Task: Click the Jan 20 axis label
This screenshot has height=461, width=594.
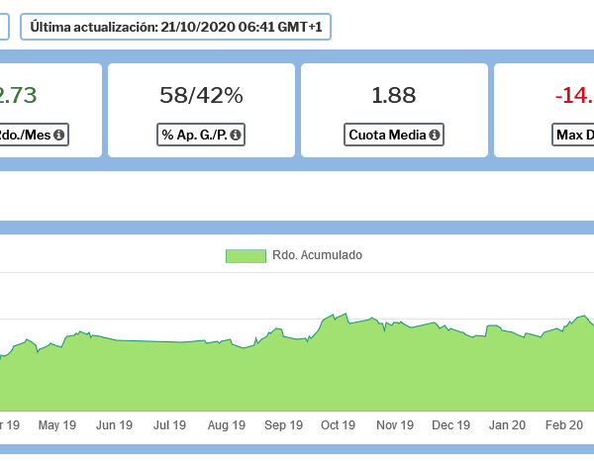Action: (507, 425)
